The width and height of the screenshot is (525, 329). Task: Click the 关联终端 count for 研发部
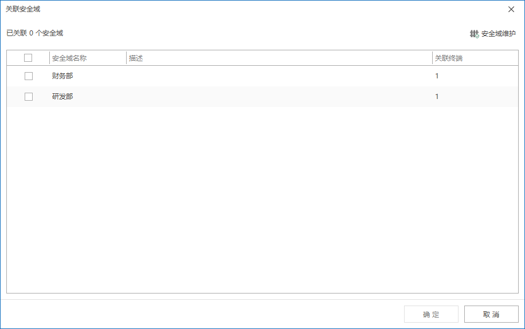click(x=437, y=97)
